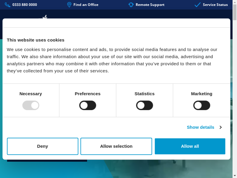Click the phone icon in the top bar
The height and width of the screenshot is (178, 237).
tap(7, 5)
